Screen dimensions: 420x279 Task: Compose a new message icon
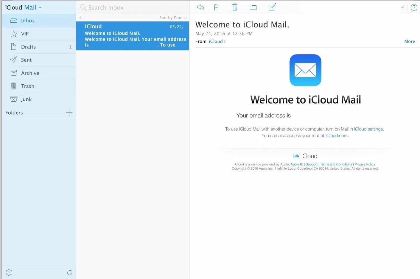tap(272, 7)
